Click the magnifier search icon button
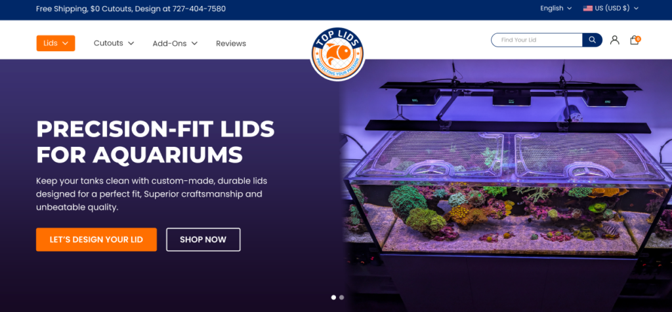Screen dimensions: 672x312 click(592, 40)
